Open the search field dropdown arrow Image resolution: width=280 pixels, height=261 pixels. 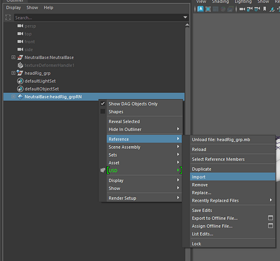pos(185,18)
